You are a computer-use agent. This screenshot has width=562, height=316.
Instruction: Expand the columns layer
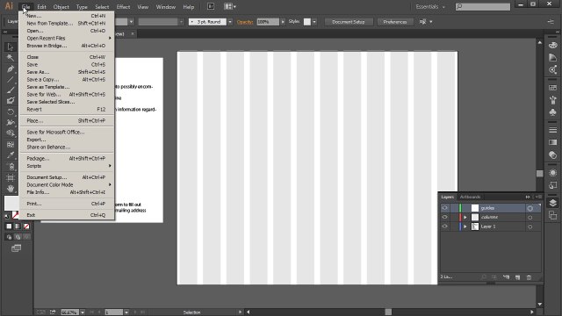465,218
